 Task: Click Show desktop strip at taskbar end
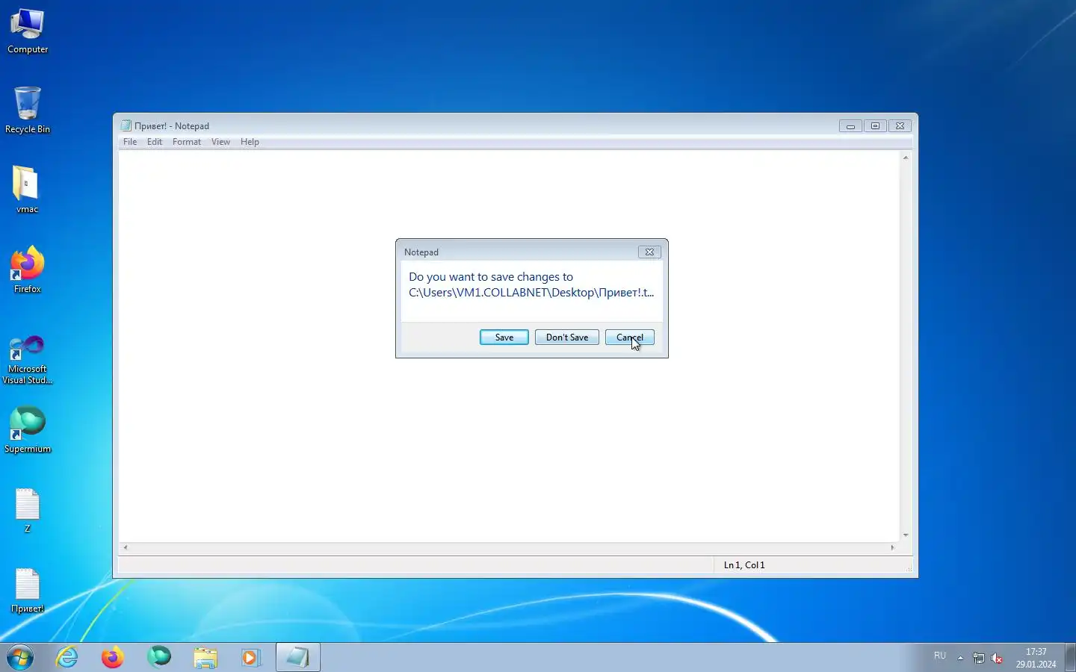(x=1070, y=657)
